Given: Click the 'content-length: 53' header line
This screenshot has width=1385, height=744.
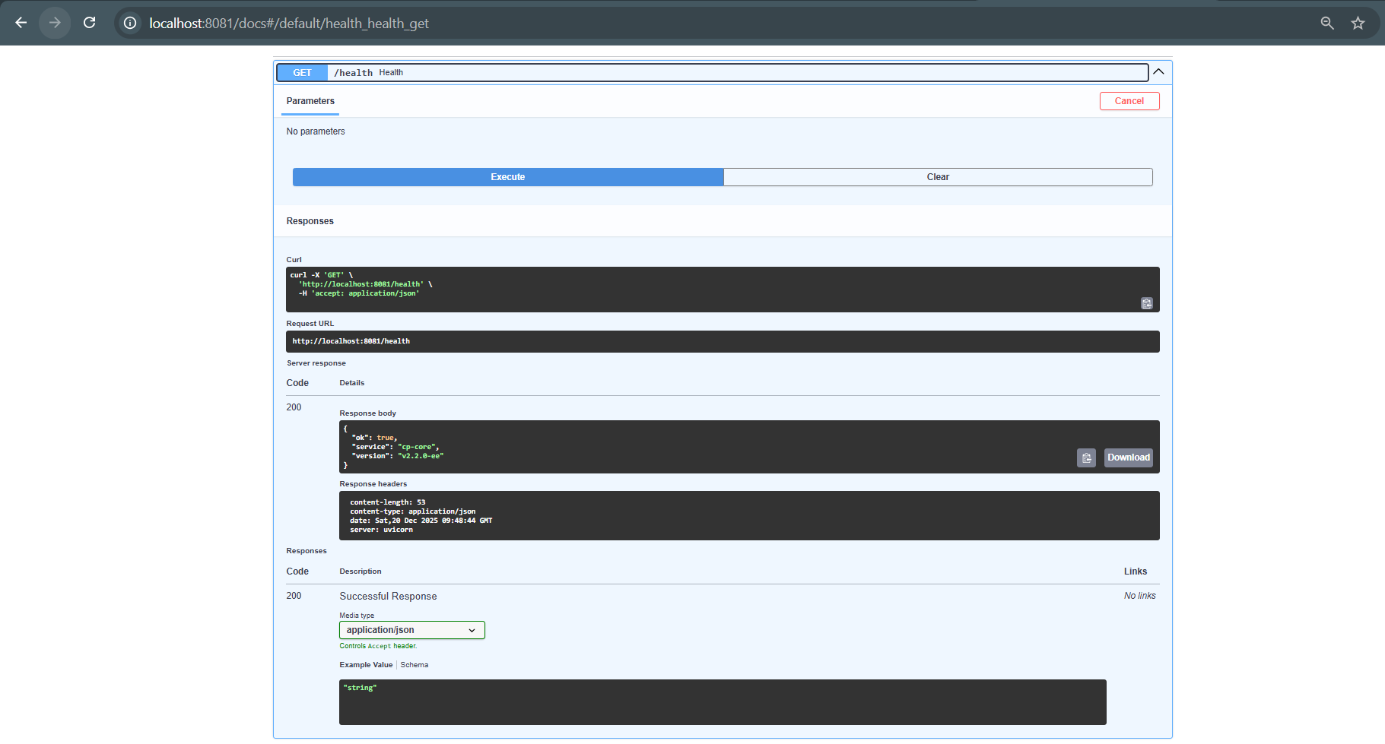Looking at the screenshot, I should coord(388,502).
